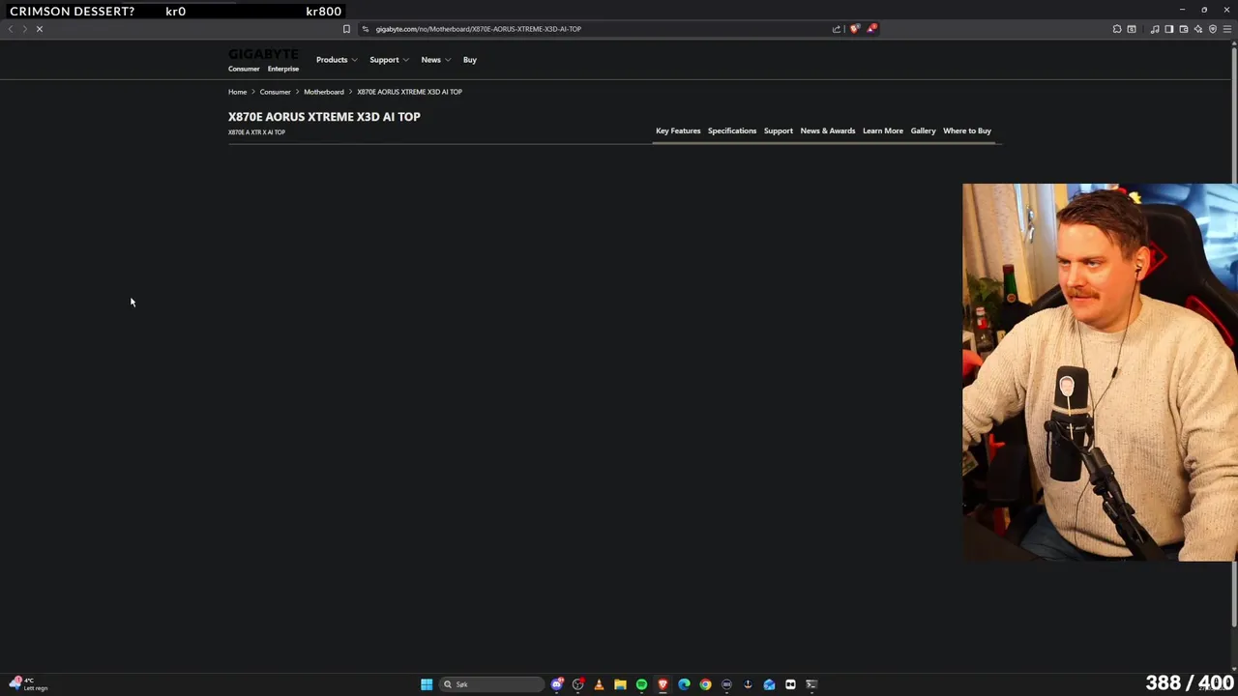Share this page via the share icon
1238x696 pixels.
(x=837, y=29)
